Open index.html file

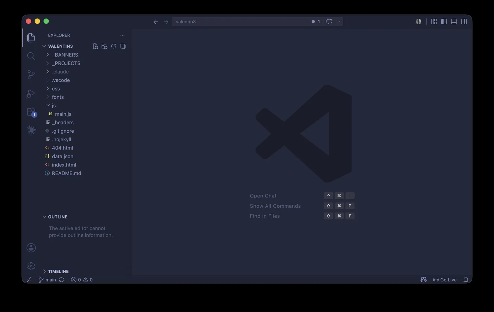pyautogui.click(x=64, y=165)
